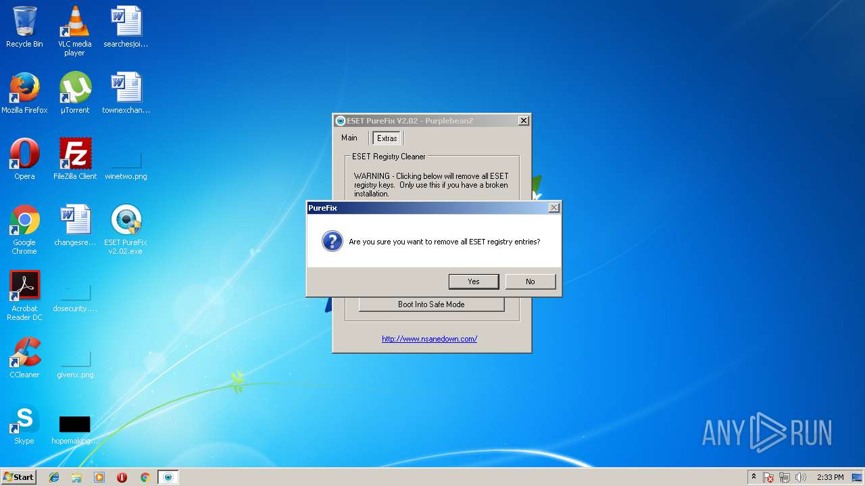The height and width of the screenshot is (486, 865).
Task: Click the Boot Into Safe Mode button
Action: [x=431, y=304]
